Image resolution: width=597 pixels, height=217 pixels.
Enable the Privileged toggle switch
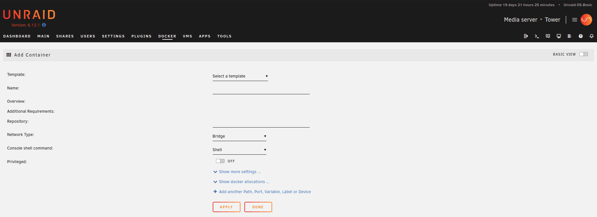point(220,161)
